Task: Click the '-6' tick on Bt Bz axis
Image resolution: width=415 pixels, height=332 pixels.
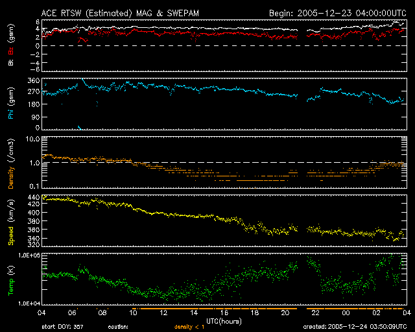Action: point(35,69)
